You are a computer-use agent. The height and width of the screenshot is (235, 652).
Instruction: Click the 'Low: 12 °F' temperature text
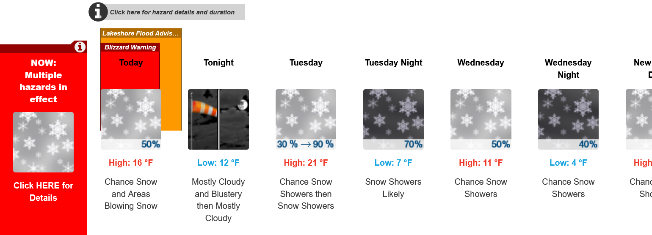click(x=218, y=163)
